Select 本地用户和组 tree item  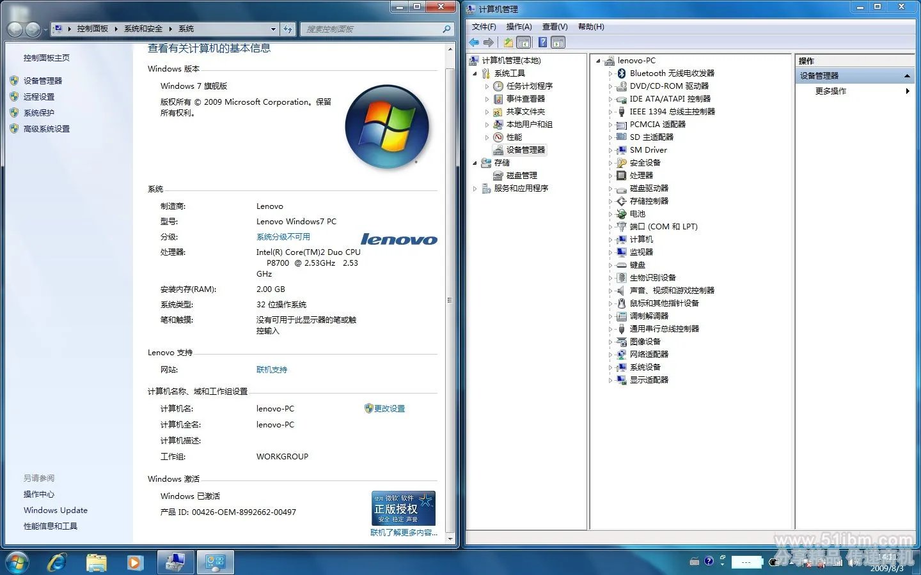pos(530,124)
